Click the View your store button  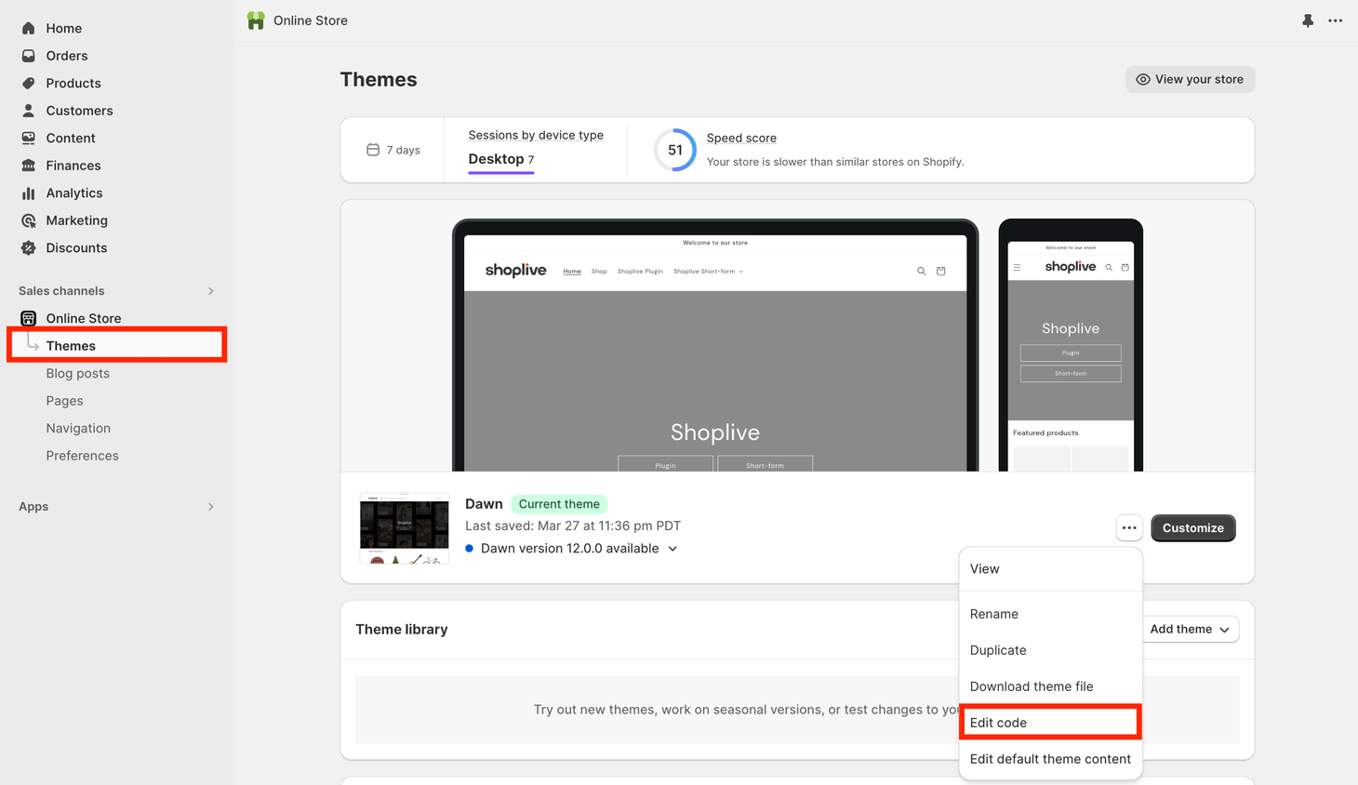point(1190,79)
